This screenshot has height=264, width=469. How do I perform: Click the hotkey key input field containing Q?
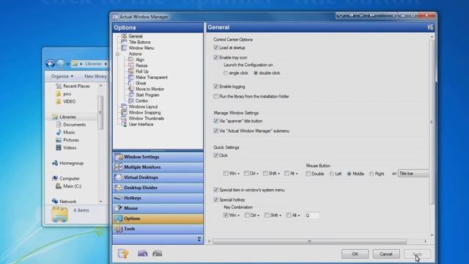tap(312, 215)
